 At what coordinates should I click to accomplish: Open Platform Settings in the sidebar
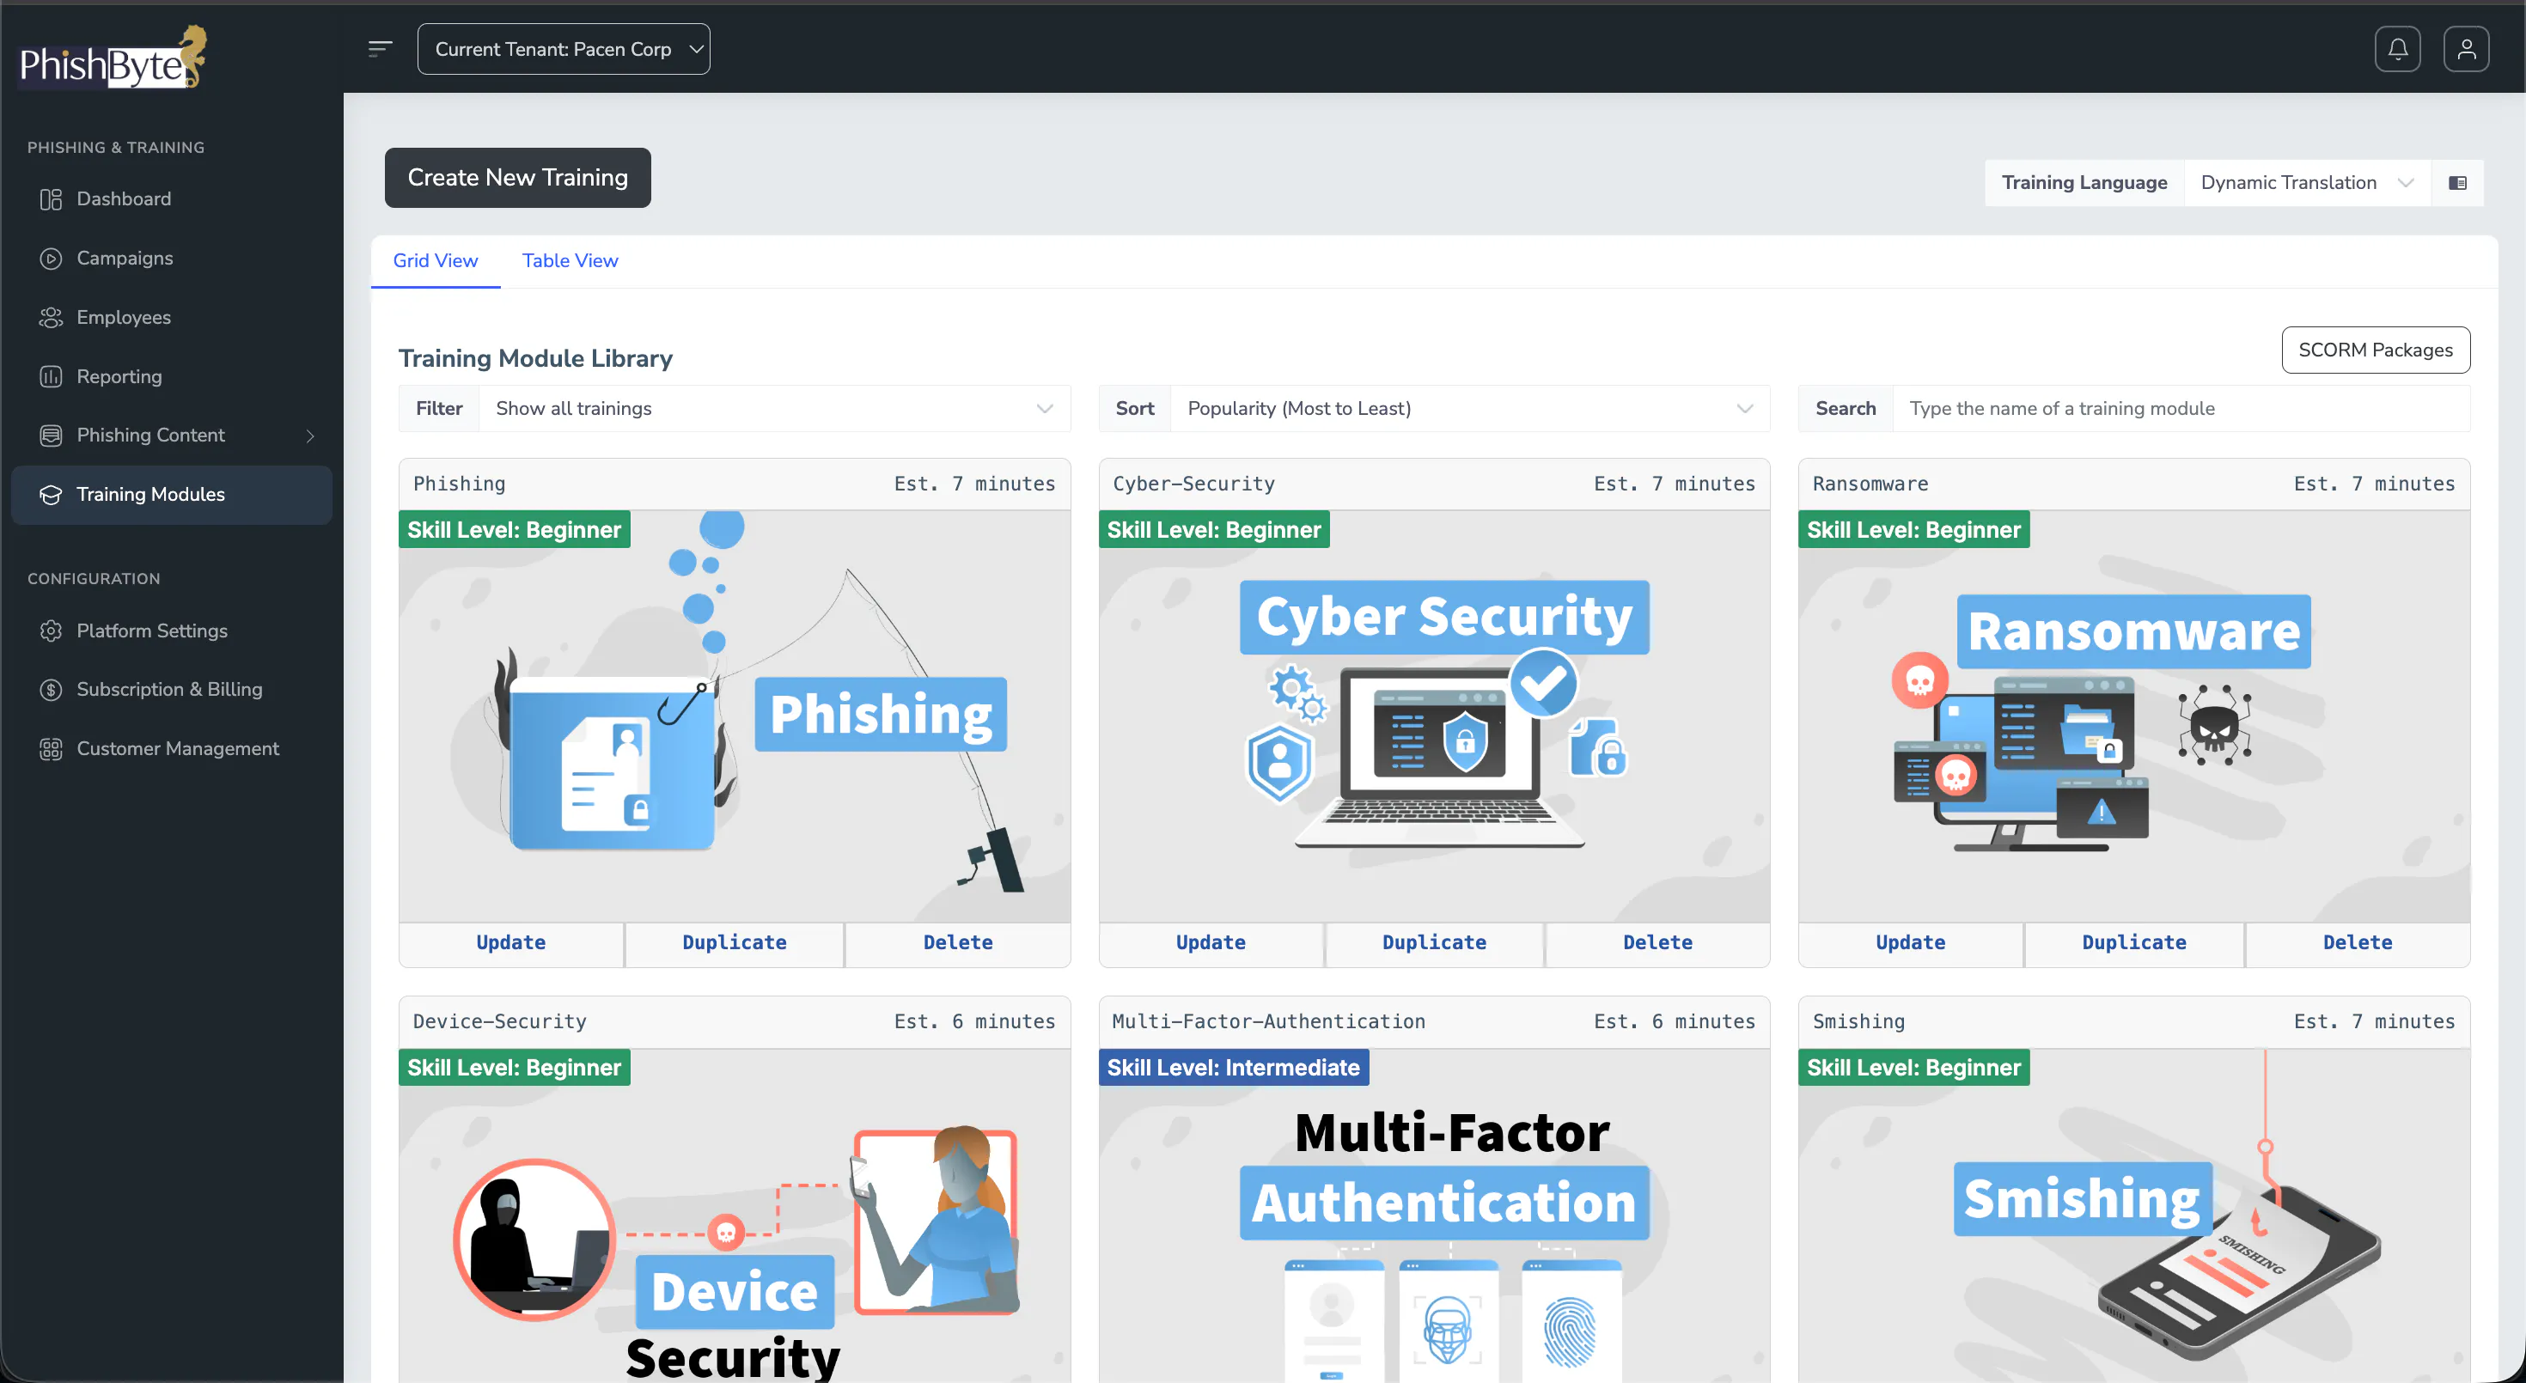point(172,631)
